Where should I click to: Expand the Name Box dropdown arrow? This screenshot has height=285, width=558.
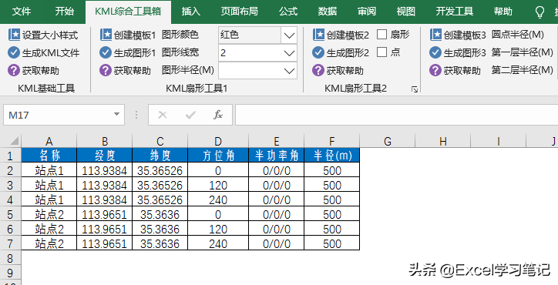(x=116, y=115)
